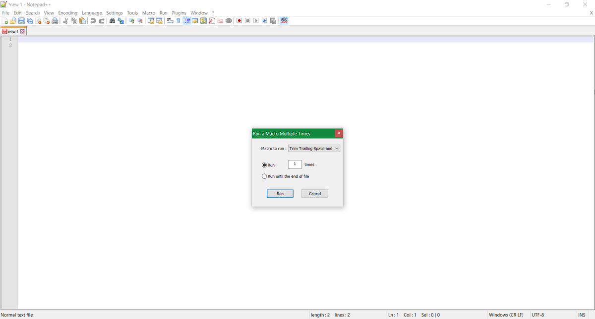Open the Encoding menu
The image size is (595, 319).
click(67, 12)
